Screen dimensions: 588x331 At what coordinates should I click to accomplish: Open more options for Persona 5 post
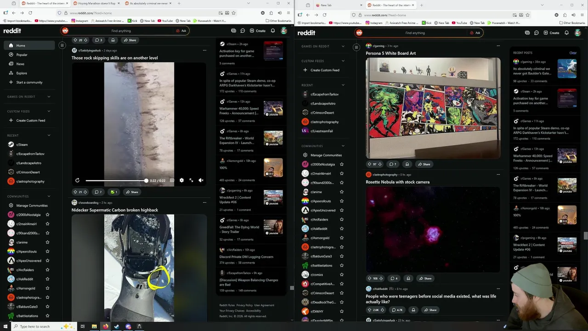pos(498,46)
